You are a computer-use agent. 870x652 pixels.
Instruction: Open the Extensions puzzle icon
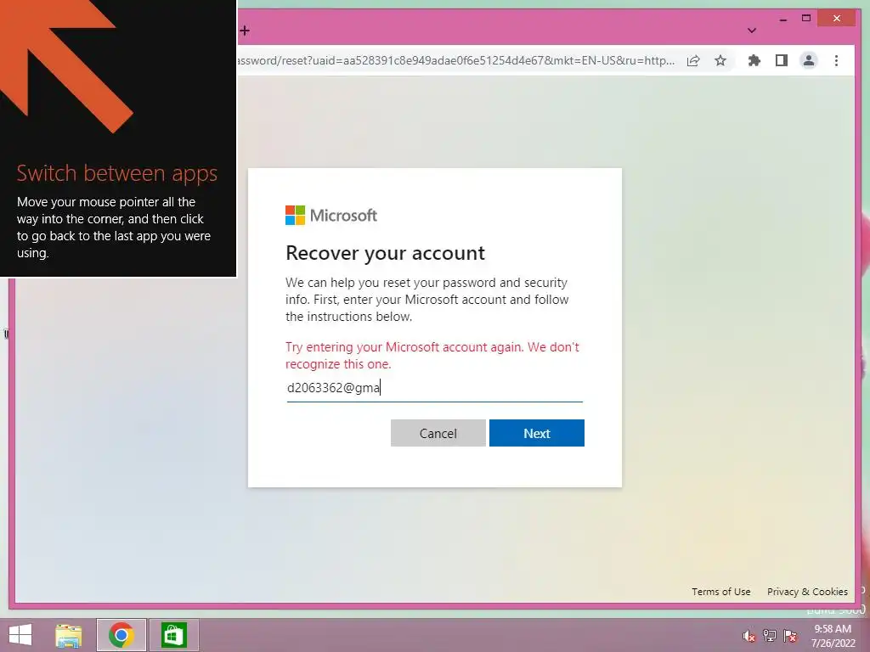click(x=754, y=60)
